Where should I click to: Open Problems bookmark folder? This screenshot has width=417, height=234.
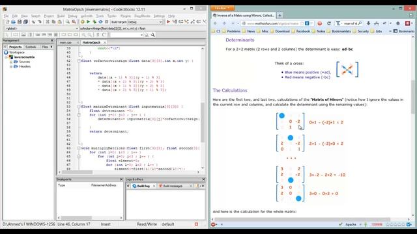(x=231, y=31)
